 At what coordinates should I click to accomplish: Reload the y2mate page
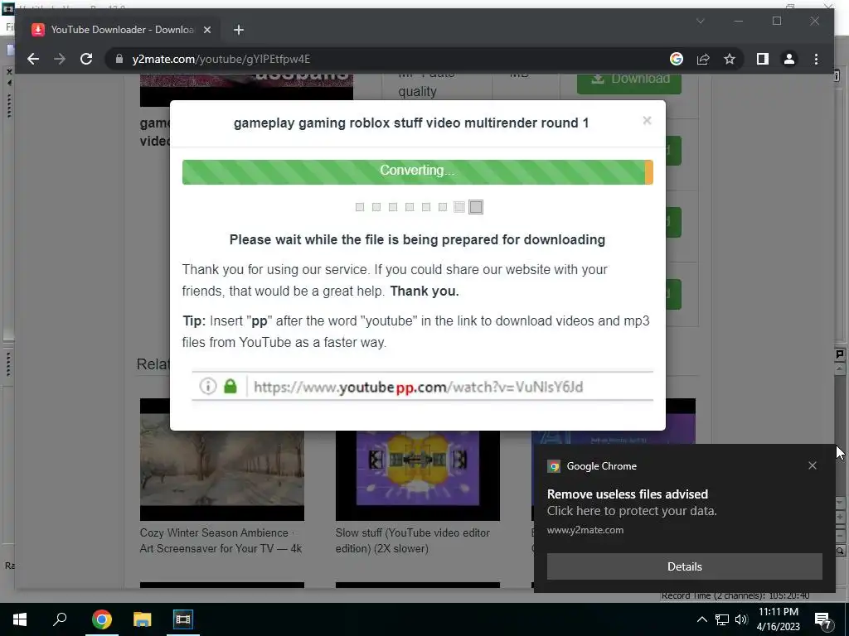(x=86, y=59)
